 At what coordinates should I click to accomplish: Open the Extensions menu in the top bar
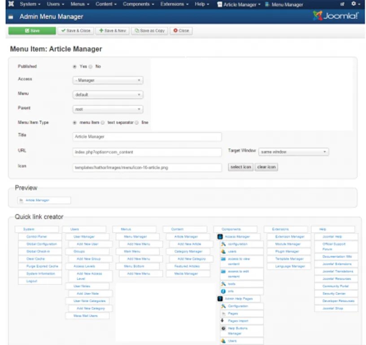click(174, 4)
